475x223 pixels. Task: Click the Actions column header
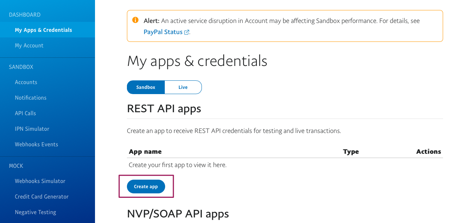(429, 152)
